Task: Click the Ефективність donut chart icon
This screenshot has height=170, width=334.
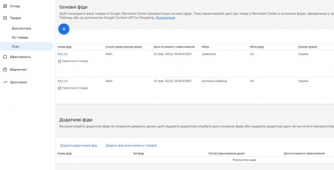Action: tap(5, 57)
